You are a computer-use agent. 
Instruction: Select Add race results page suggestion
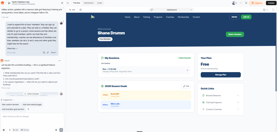[32, 105]
